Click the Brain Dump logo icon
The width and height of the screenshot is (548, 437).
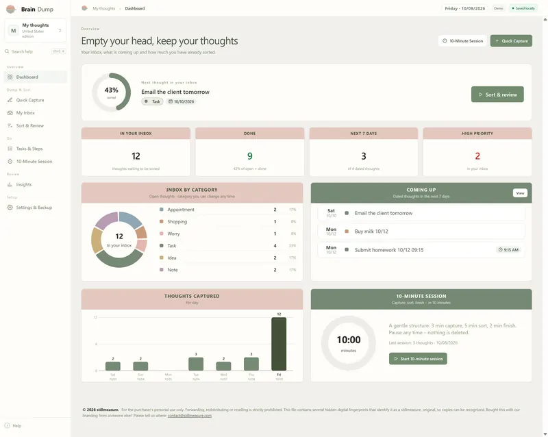coord(11,9)
